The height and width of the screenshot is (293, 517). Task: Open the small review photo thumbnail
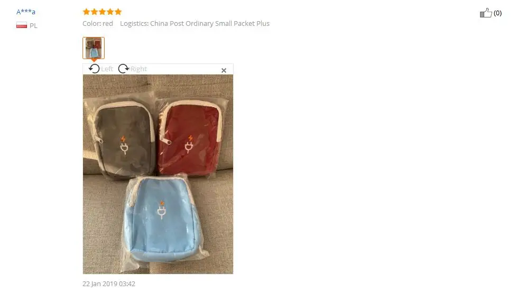pyautogui.click(x=94, y=48)
